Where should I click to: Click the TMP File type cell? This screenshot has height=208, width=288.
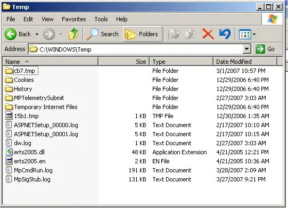point(163,116)
